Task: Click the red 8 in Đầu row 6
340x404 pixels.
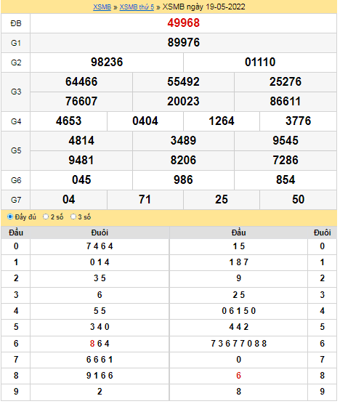Action: [x=92, y=344]
